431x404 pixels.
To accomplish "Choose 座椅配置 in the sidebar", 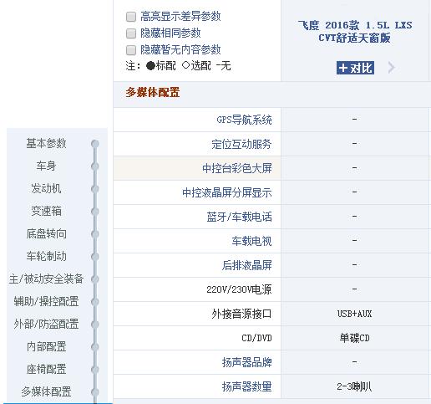I will pos(46,369).
